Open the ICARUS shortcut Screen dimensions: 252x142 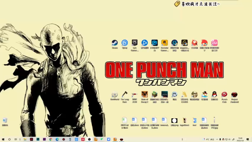185,97
